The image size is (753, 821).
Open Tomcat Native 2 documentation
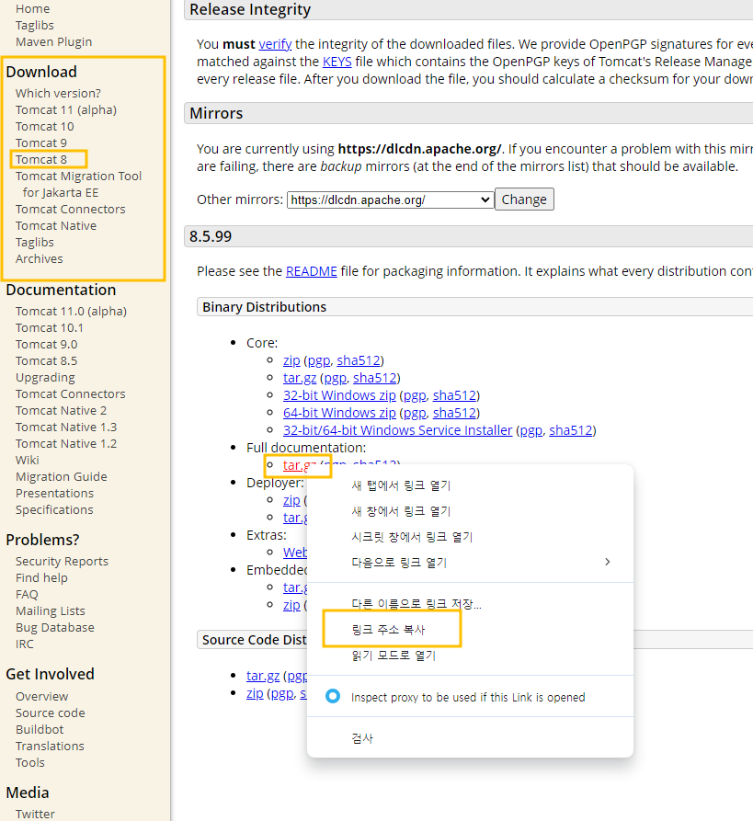61,410
